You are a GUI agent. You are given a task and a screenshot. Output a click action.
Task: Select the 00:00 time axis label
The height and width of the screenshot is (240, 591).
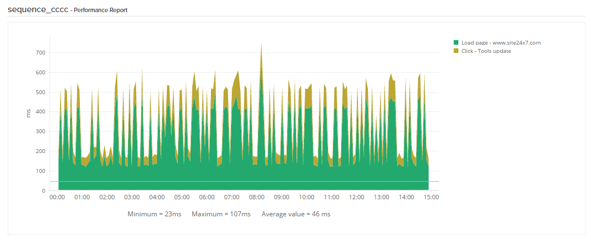pyautogui.click(x=57, y=197)
